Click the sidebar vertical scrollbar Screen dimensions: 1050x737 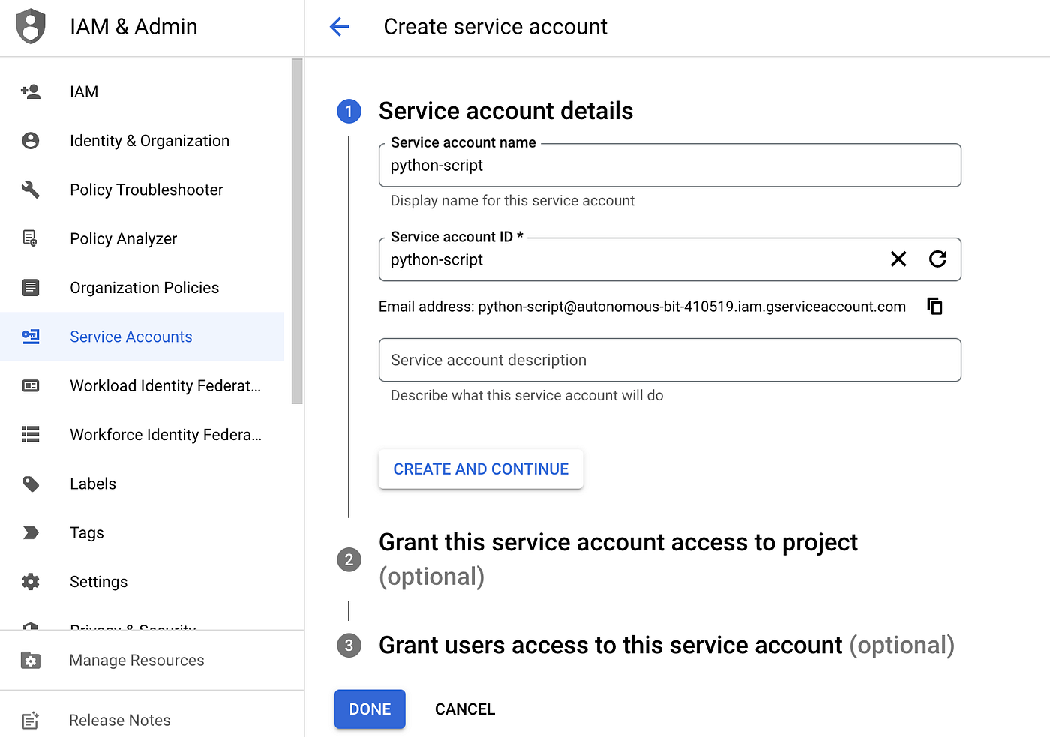pos(297,231)
